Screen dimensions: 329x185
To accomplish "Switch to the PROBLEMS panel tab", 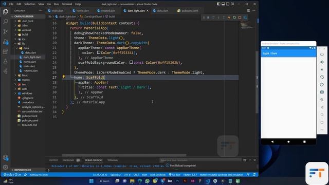I will [x=68, y=160].
